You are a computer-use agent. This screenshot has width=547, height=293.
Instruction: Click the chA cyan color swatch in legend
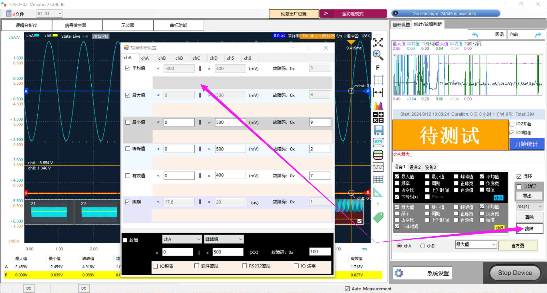pyautogui.click(x=37, y=36)
